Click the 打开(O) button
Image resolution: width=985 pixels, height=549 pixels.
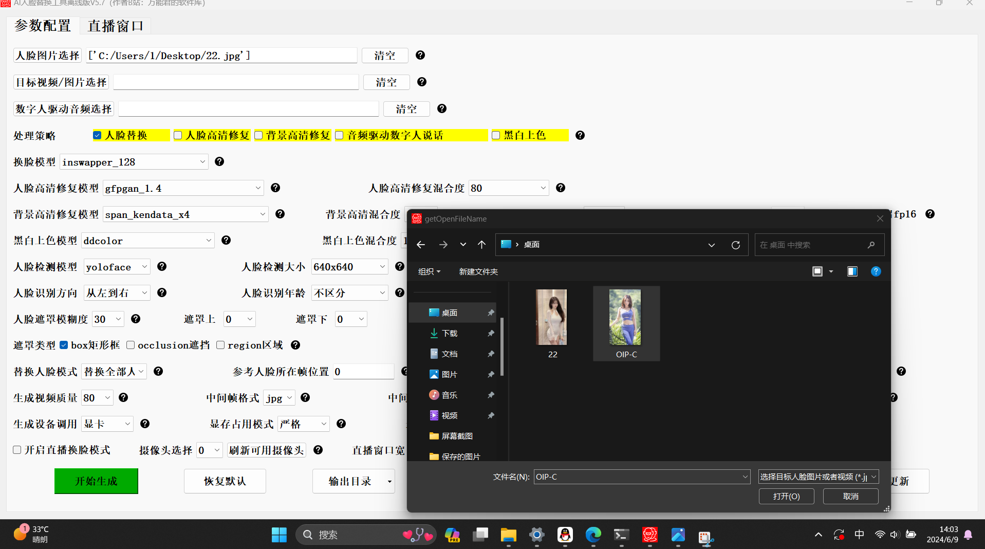pos(786,496)
